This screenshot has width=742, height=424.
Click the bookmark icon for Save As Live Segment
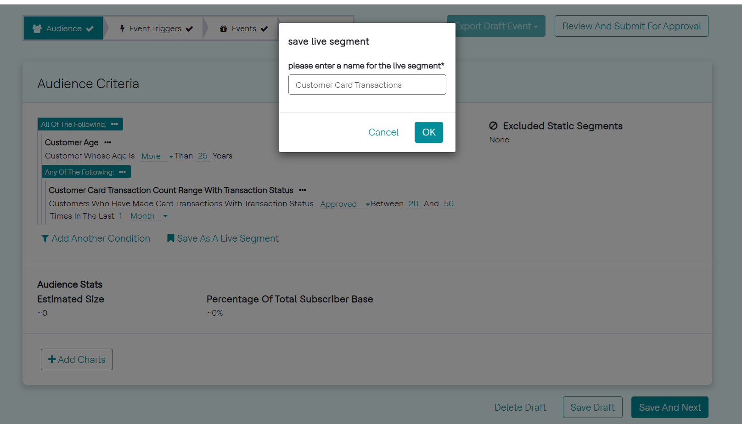[x=170, y=238]
